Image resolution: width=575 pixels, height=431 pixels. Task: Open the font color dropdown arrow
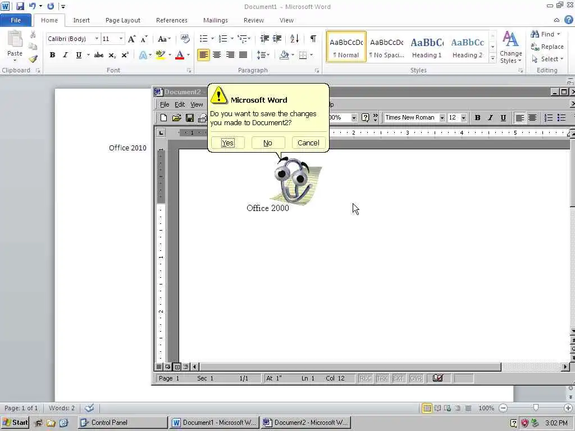(189, 55)
